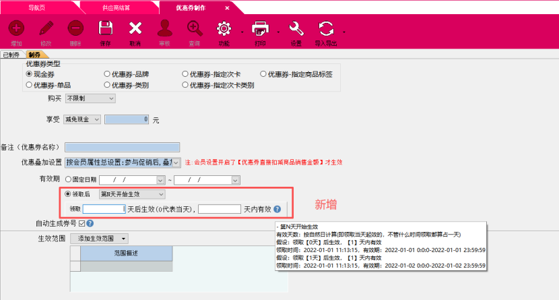The width and height of the screenshot is (559, 300).
Task: Open 添加生效范围 dropdown button
Action: point(99,238)
